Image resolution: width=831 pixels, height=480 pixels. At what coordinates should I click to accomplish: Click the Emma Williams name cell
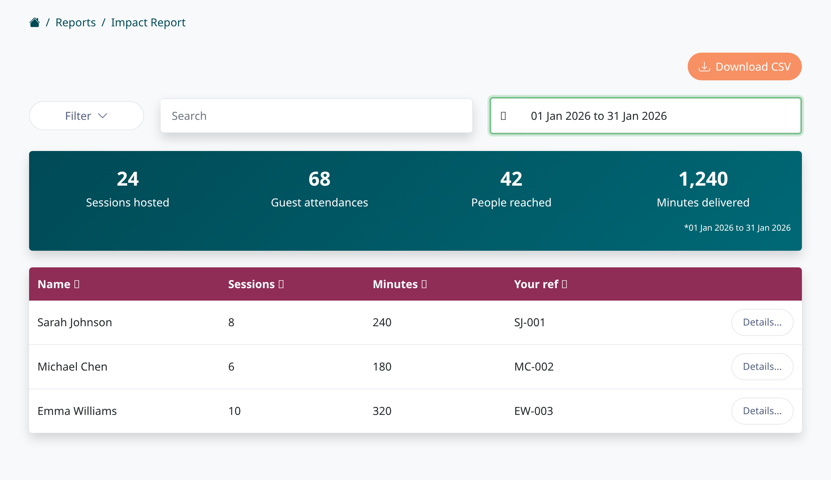[x=77, y=411]
